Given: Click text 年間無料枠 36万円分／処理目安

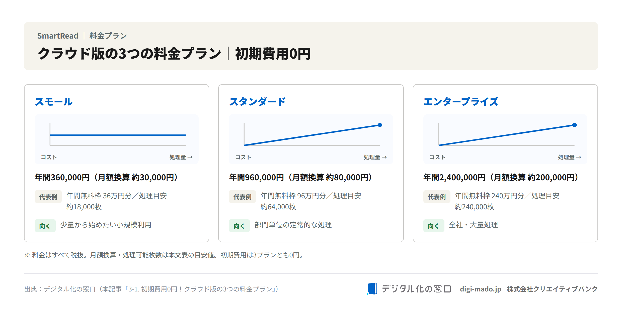Looking at the screenshot, I should point(117,196).
